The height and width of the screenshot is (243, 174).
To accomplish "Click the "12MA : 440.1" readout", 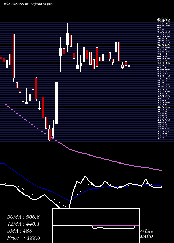I will pyautogui.click(x=23, y=224).
